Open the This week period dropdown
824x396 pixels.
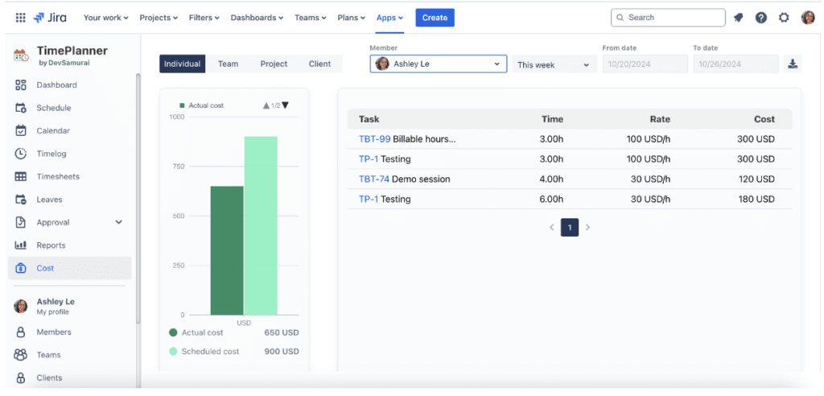554,64
